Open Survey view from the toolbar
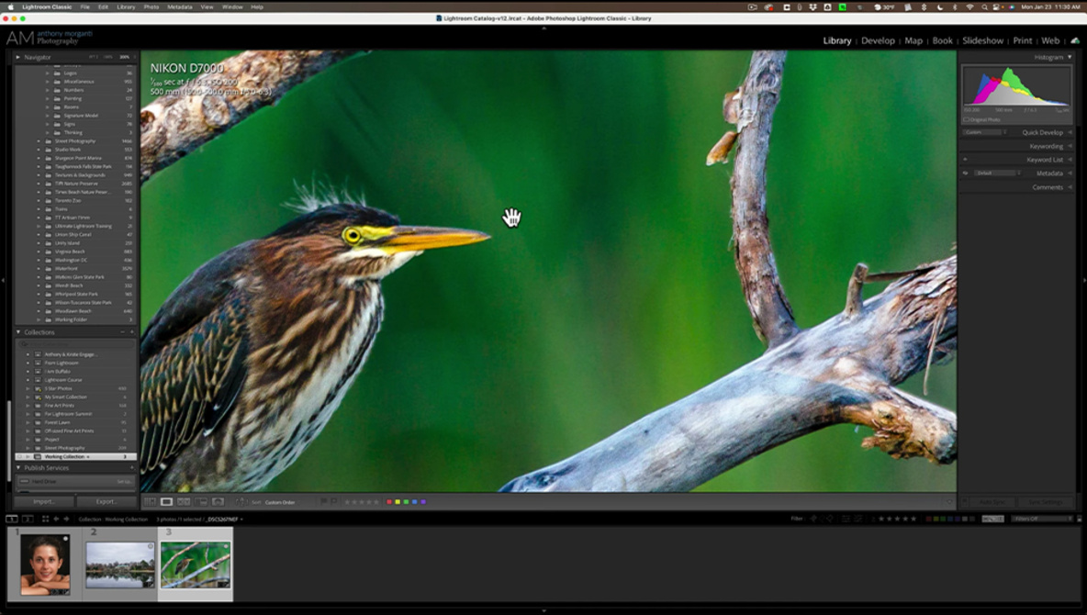Viewport: 1087px width, 615px height. tap(201, 502)
